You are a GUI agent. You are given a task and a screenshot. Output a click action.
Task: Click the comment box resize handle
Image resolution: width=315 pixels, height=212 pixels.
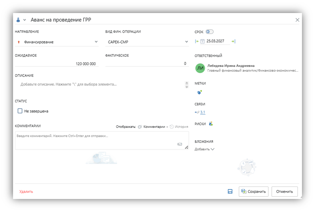pyautogui.click(x=187, y=147)
